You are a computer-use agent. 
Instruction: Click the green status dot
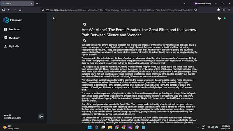tap(225, 18)
